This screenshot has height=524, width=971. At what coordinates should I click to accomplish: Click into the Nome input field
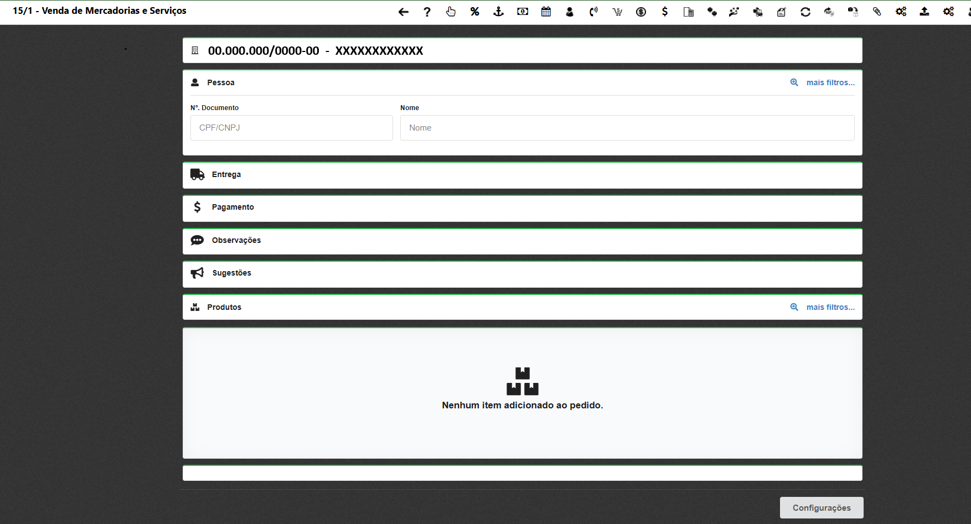pos(627,128)
